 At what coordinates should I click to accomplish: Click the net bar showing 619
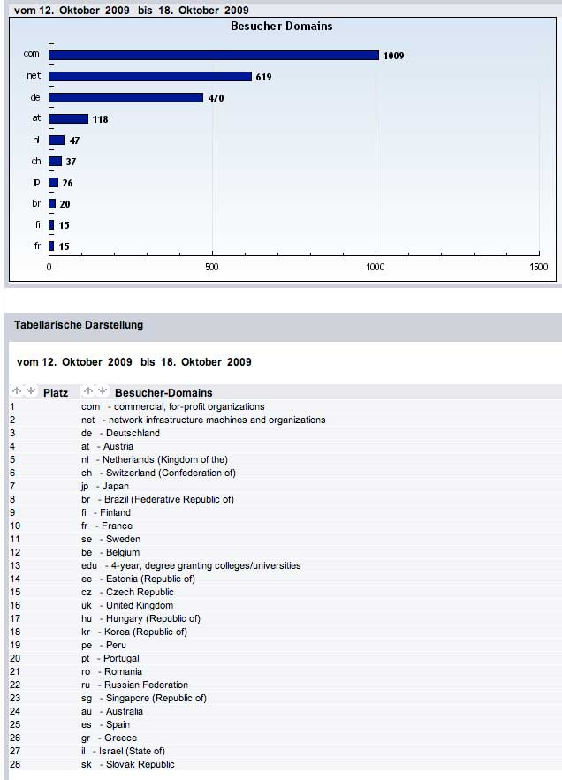(150, 76)
